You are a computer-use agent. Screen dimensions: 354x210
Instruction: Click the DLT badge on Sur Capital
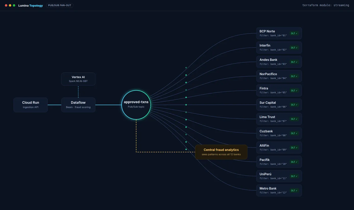coord(294,105)
